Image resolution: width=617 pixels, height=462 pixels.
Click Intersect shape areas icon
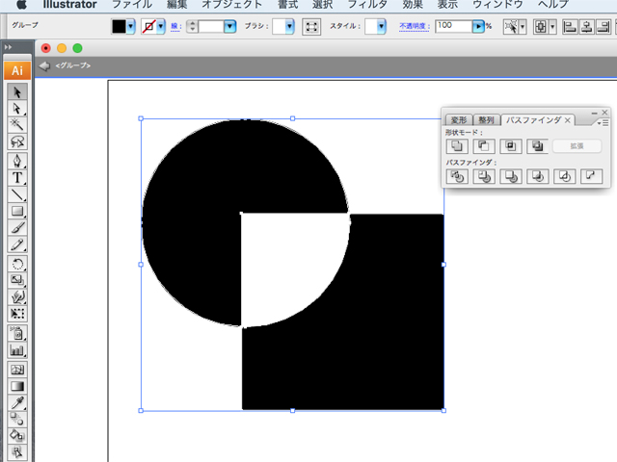click(510, 146)
